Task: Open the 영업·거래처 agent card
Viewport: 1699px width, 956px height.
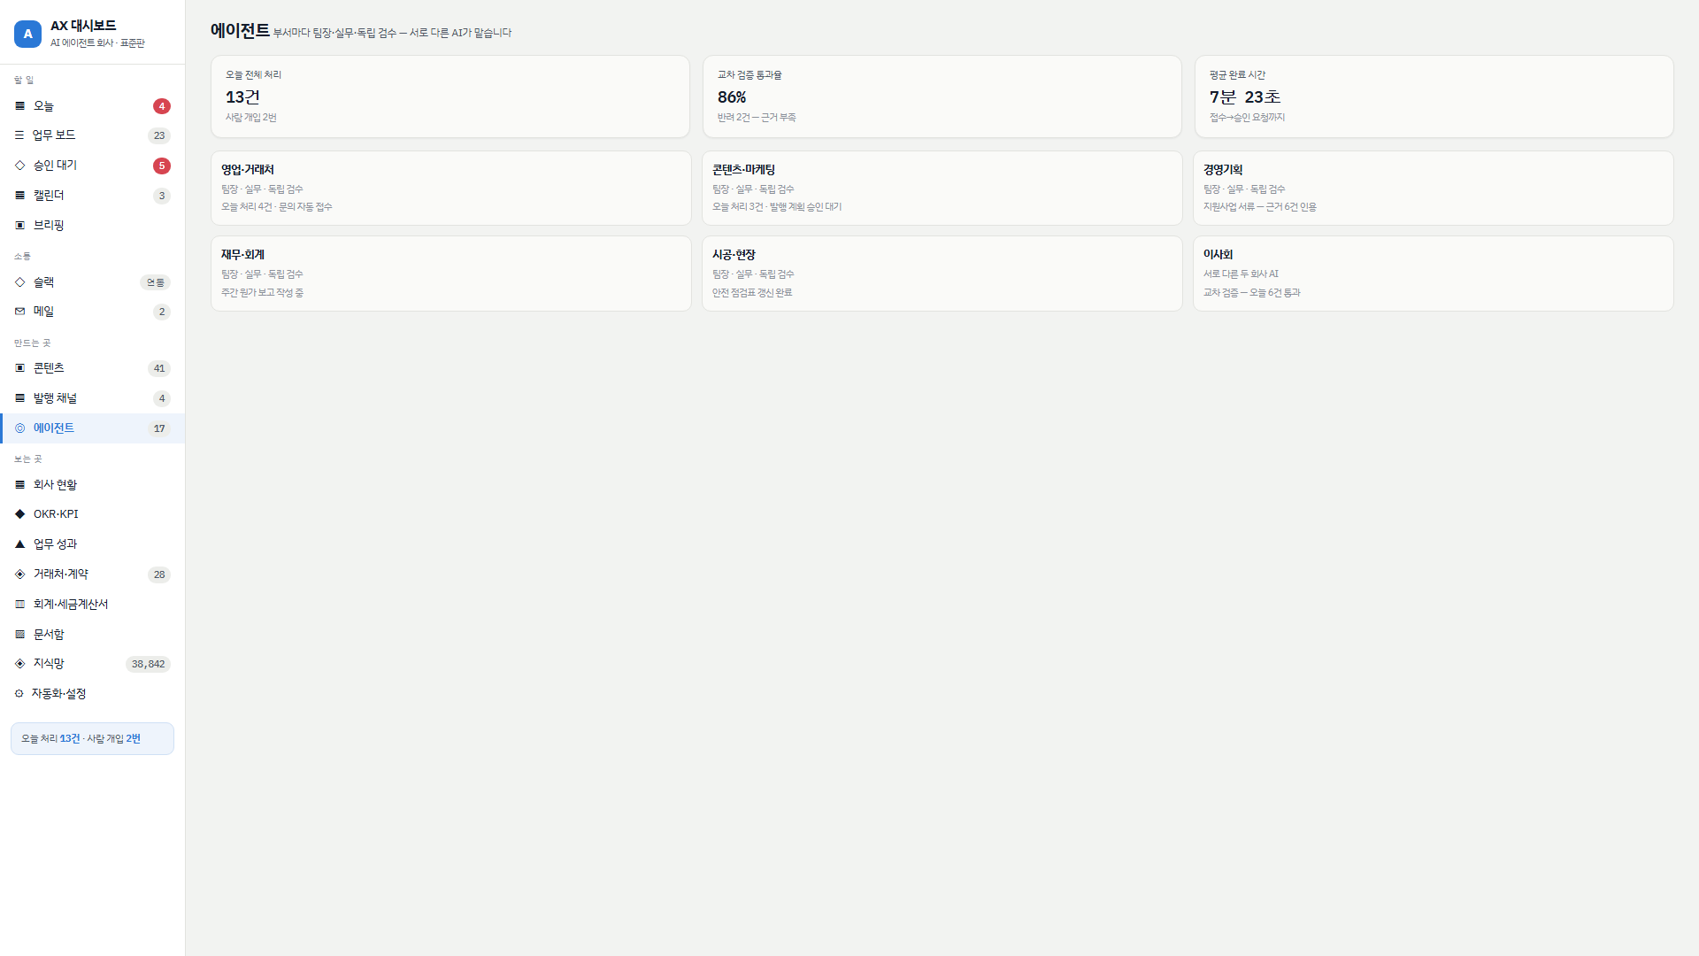Action: pos(450,188)
